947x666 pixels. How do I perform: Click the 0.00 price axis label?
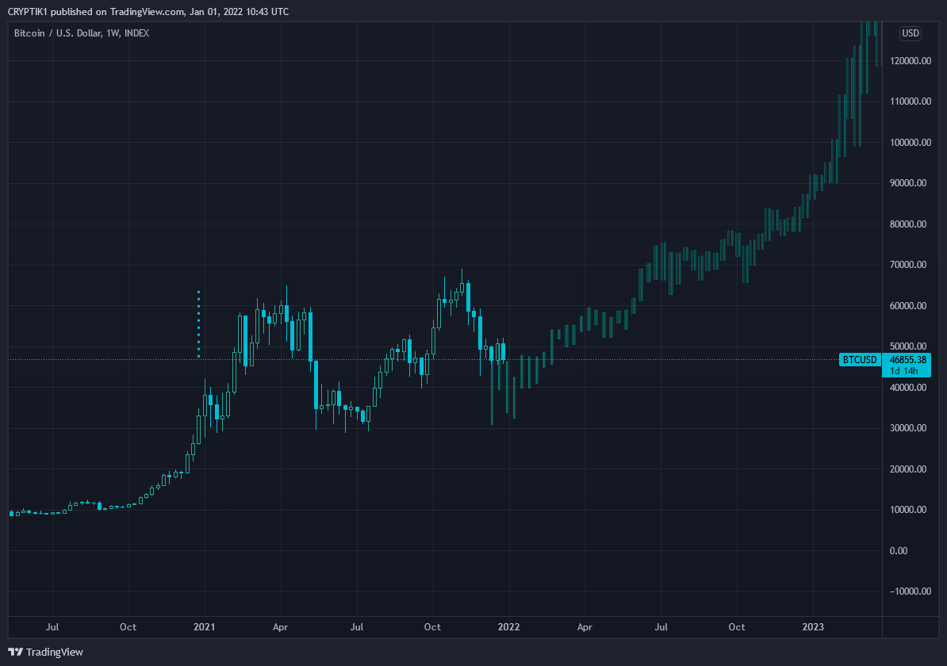click(x=898, y=551)
